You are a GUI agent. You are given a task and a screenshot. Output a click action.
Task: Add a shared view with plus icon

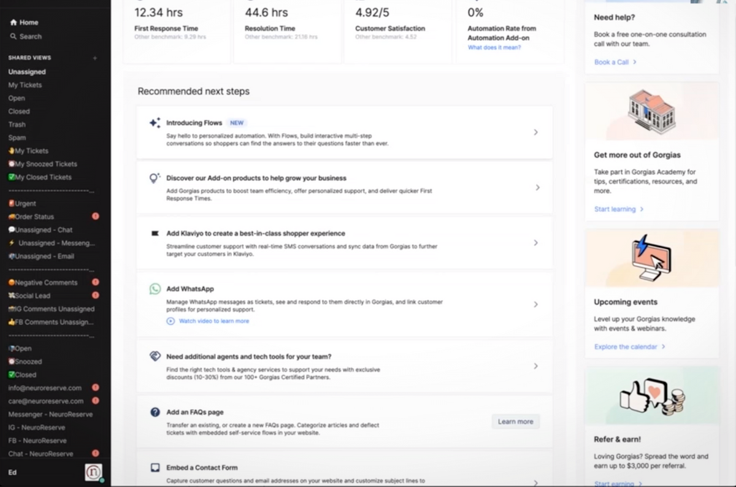pos(95,58)
